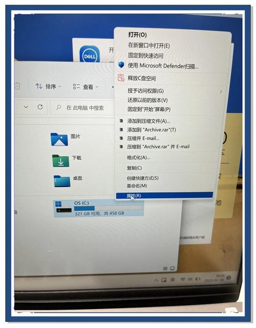256x328 pixels.
Task: Select the OS (C:) drive icon
Action: (x=63, y=207)
